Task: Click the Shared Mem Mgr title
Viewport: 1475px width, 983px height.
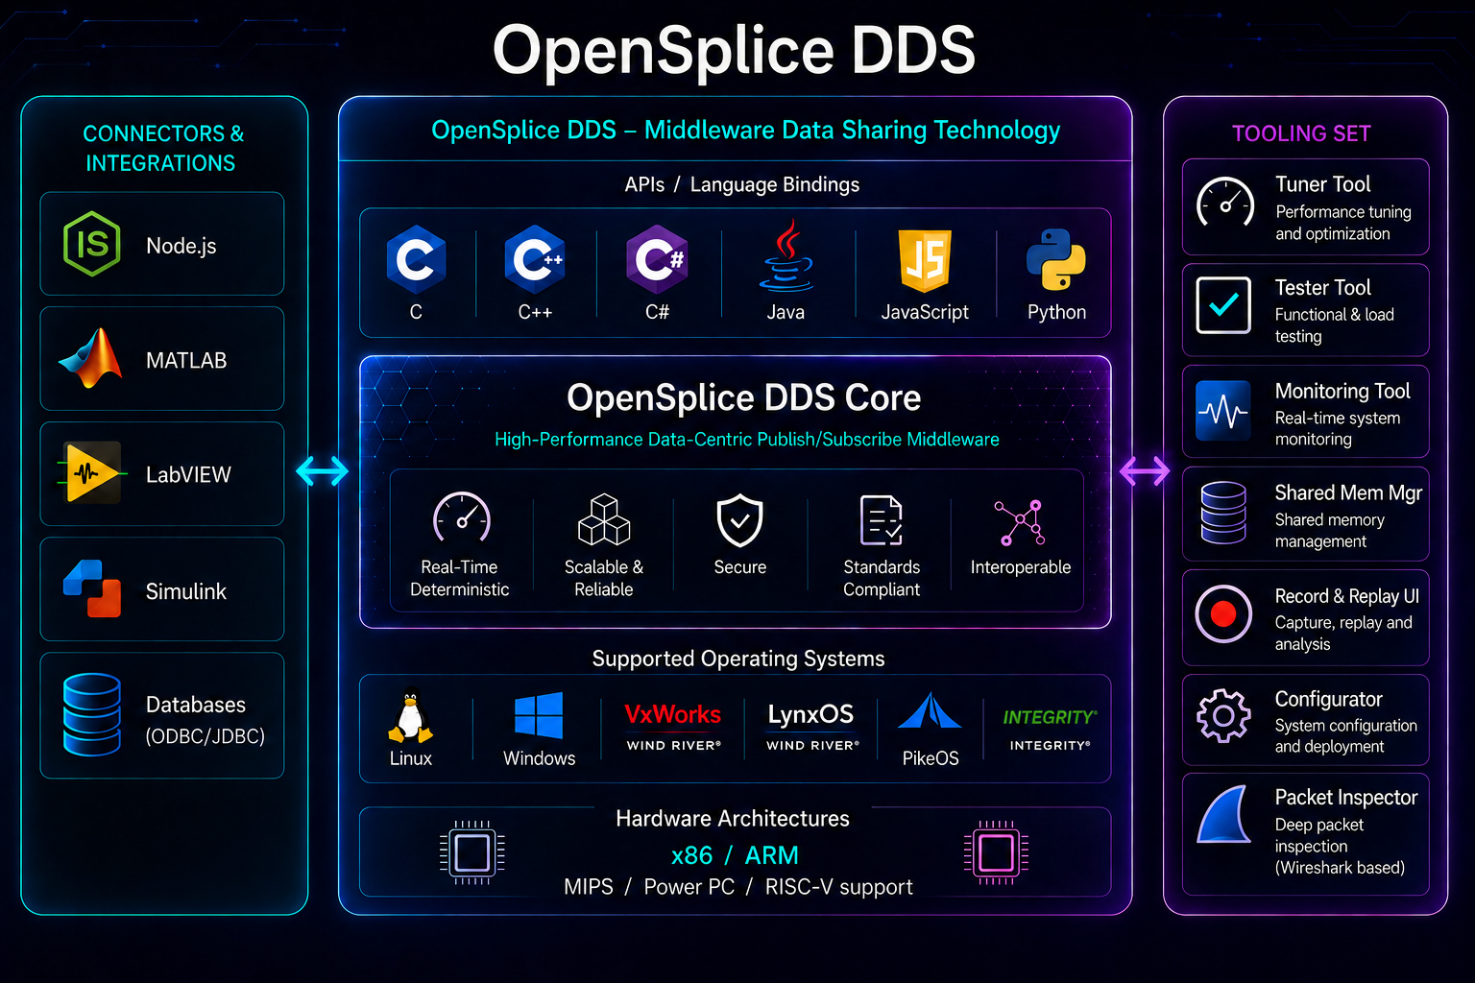Action: [1348, 492]
